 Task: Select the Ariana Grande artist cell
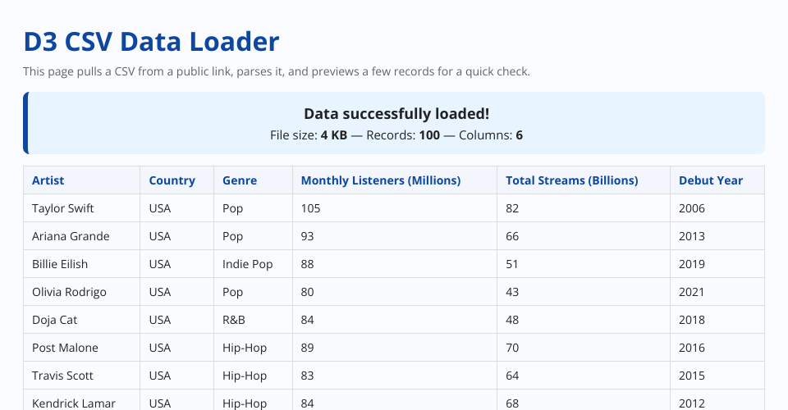coord(71,236)
